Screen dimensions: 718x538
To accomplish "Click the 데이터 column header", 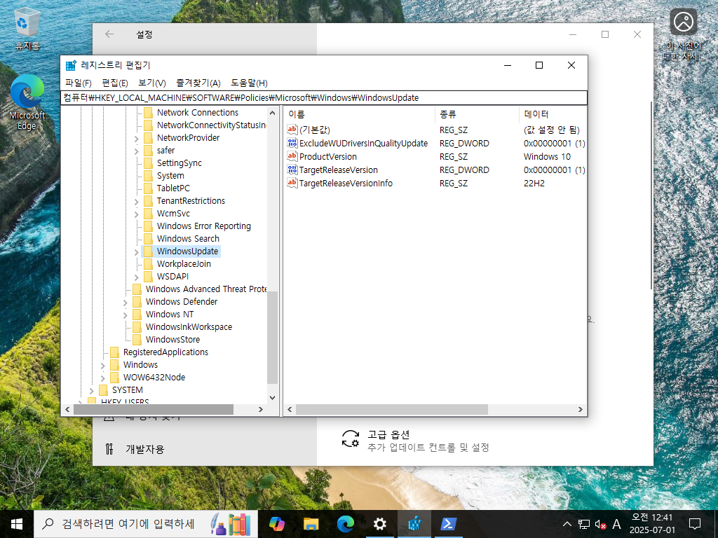I will pos(553,114).
